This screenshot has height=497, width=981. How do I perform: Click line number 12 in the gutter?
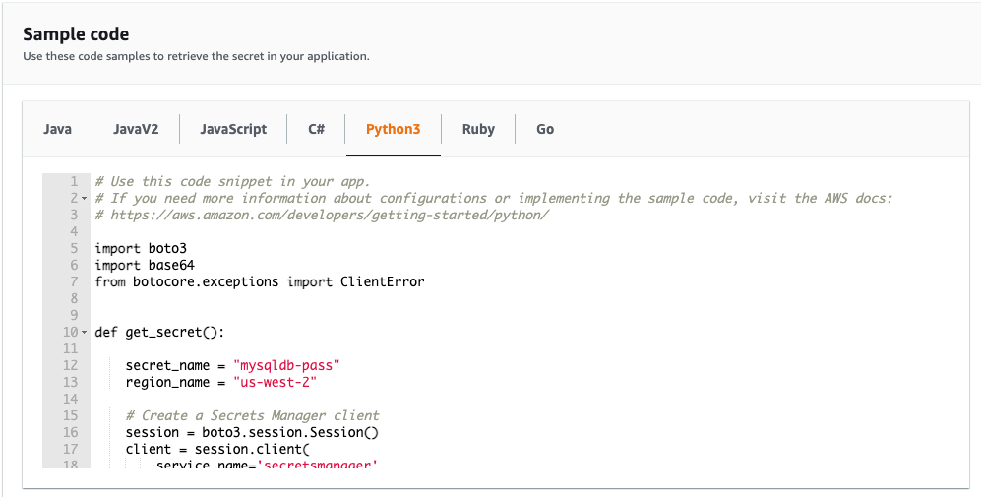tap(70, 366)
